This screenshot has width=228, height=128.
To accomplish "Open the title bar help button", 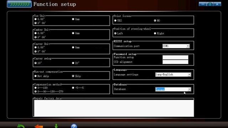I will 210,4.
